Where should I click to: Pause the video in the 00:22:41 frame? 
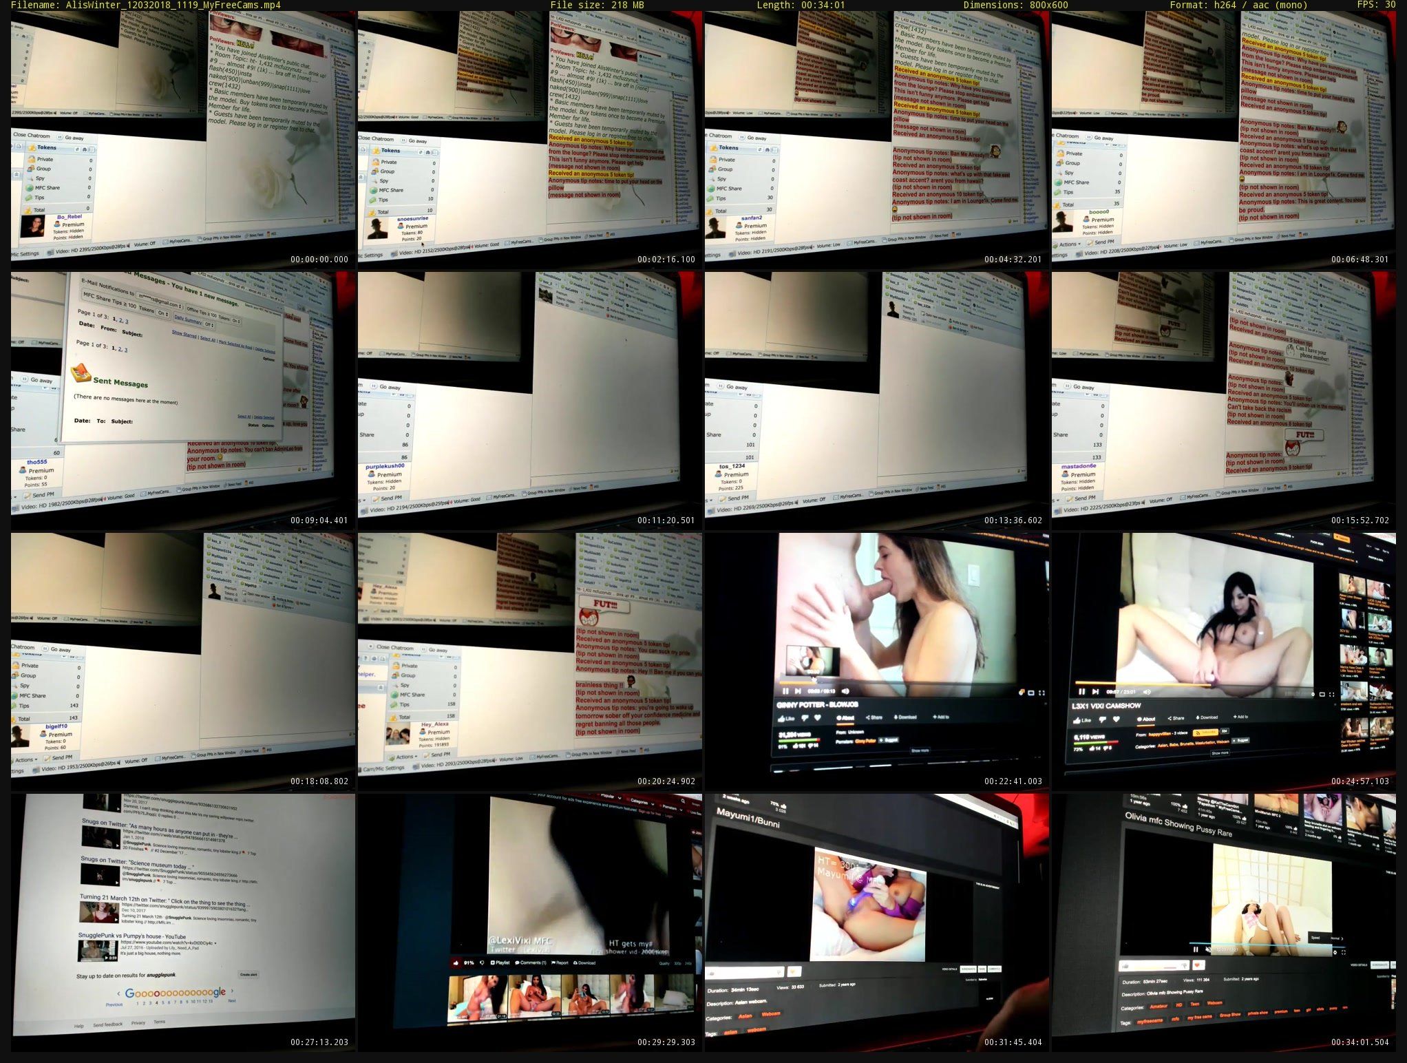pos(785,691)
